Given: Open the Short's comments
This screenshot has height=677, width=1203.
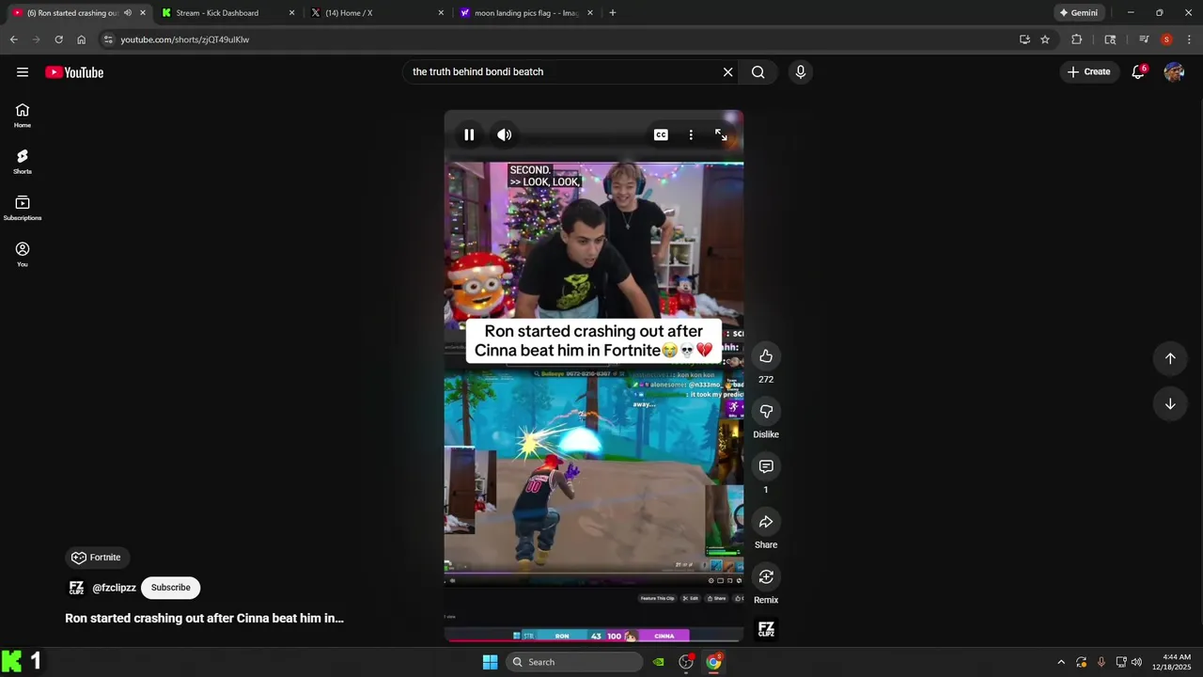Looking at the screenshot, I should click(766, 466).
